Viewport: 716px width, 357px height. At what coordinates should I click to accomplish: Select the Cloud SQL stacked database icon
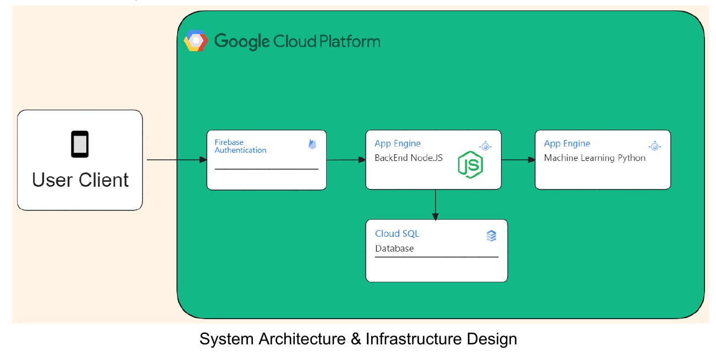492,236
